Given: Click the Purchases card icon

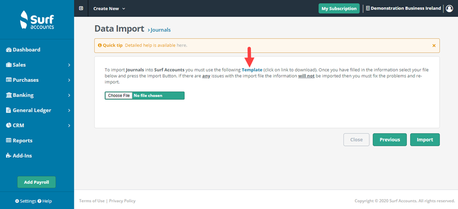Looking at the screenshot, I should click(x=9, y=80).
